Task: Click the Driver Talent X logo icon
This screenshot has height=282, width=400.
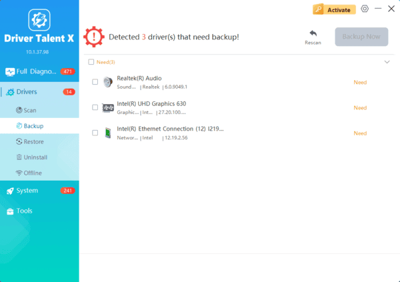Action: [x=39, y=20]
